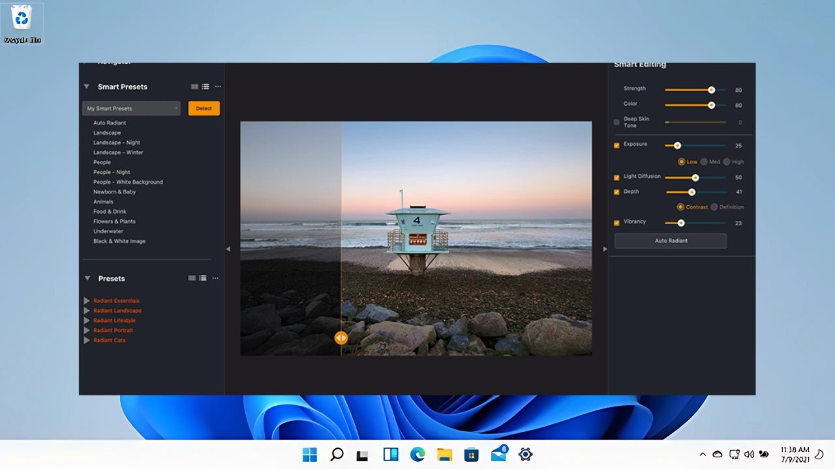The width and height of the screenshot is (835, 469).
Task: Click the Exposure slider handle
Action: [677, 145]
